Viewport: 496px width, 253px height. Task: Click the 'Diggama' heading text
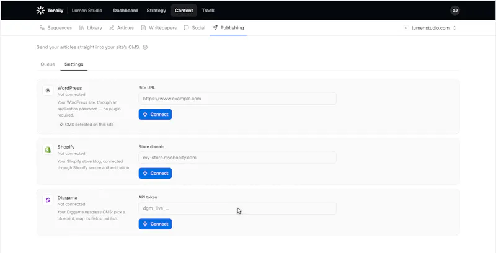point(68,198)
